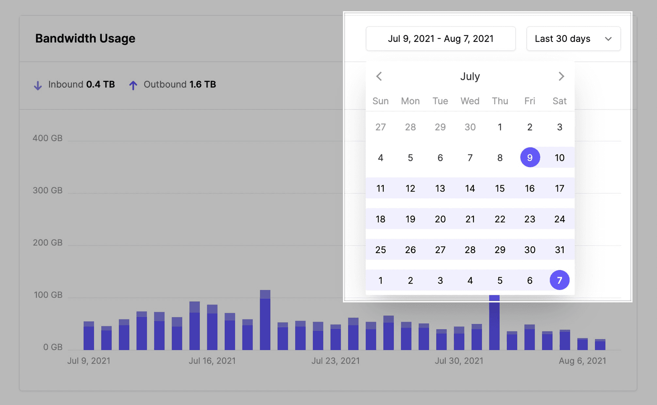This screenshot has width=657, height=405.
Task: Open the Last 30 days dropdown
Action: 573,39
